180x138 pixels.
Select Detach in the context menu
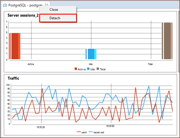55,18
